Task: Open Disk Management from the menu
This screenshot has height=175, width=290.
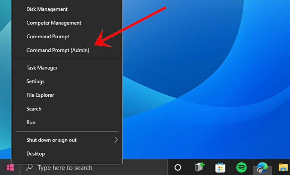Action: pyautogui.click(x=67, y=9)
